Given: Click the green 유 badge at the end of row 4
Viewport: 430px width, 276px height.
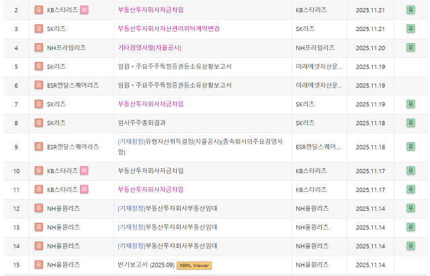Looking at the screenshot, I should click(411, 48).
